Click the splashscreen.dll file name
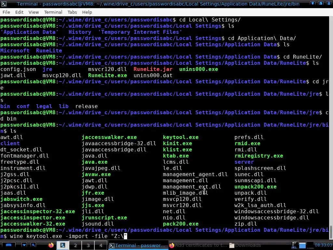The height and width of the screenshot is (250, 333). (x=260, y=168)
